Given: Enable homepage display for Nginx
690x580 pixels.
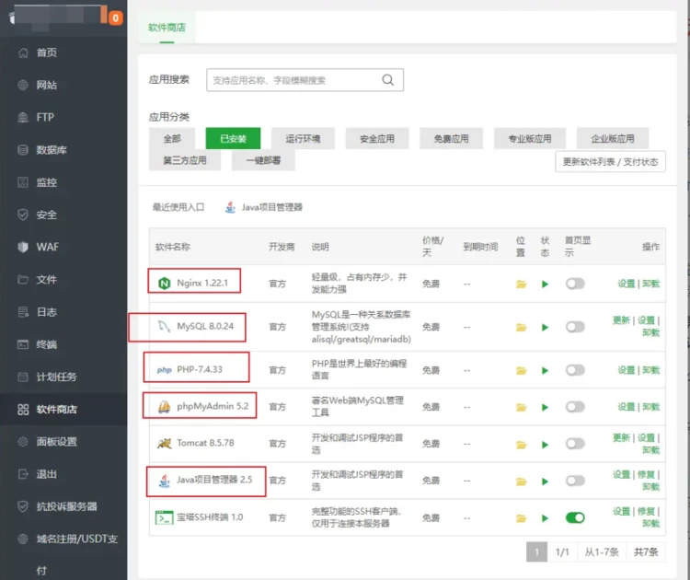Looking at the screenshot, I should 575,284.
